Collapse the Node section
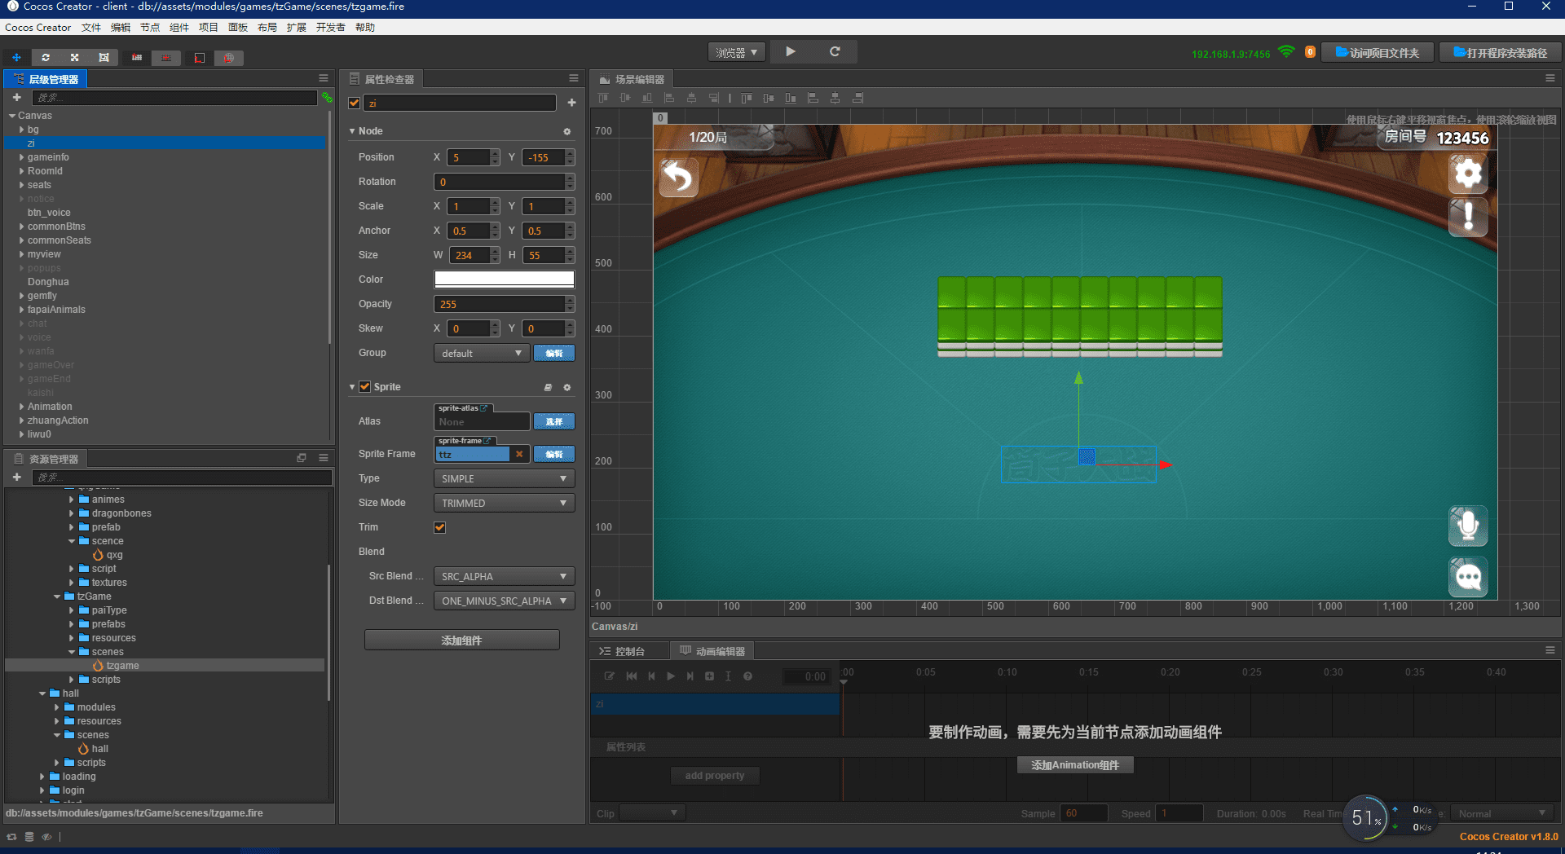The width and height of the screenshot is (1565, 854). pyautogui.click(x=352, y=131)
